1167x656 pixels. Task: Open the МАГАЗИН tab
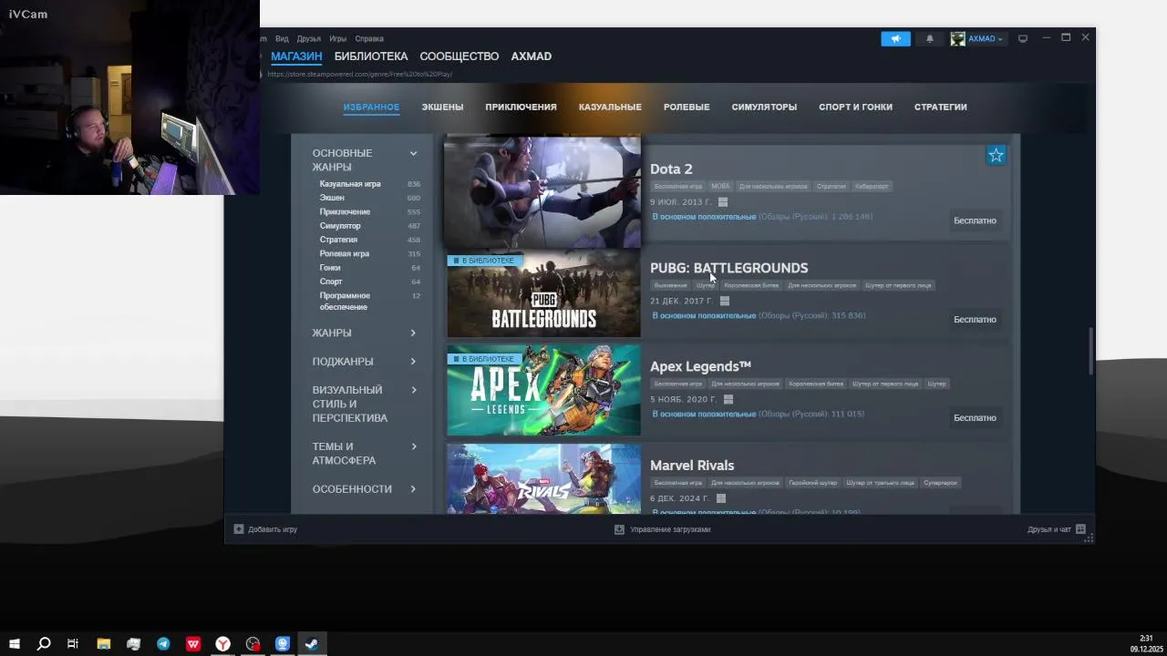[x=296, y=56]
